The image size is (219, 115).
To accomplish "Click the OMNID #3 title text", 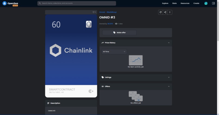I will click(107, 17).
